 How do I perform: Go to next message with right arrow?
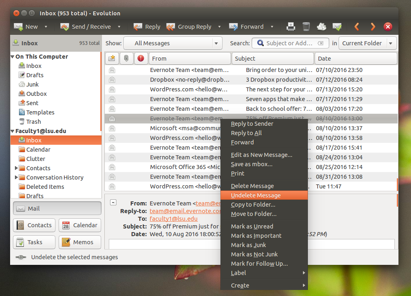(373, 27)
